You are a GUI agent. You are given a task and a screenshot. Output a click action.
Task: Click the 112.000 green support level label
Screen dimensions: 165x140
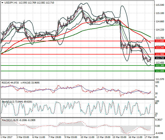(x=160, y=71)
